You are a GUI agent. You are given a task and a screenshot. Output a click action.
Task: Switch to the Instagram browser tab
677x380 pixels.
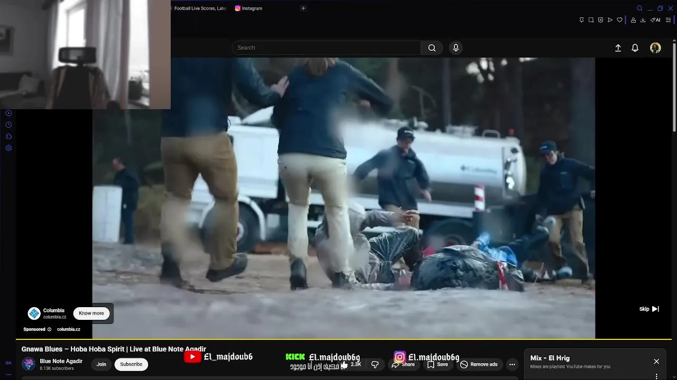(249, 8)
